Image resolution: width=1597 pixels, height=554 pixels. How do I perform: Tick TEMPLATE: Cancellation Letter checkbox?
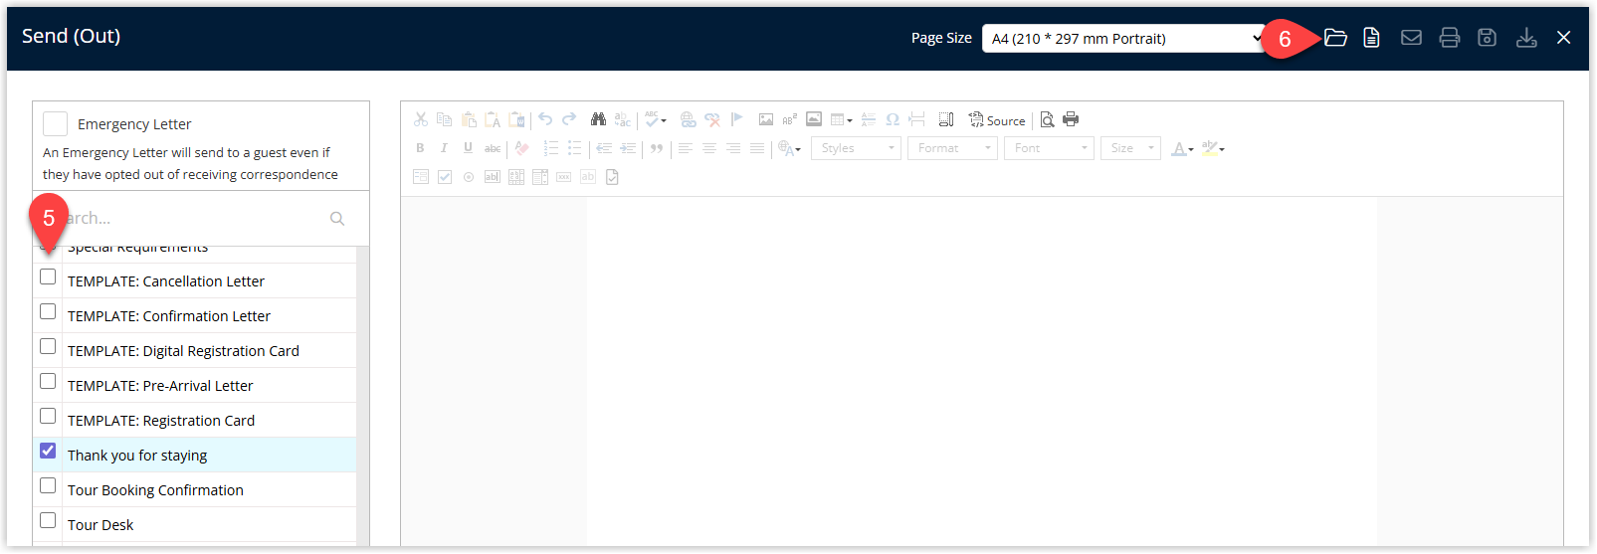48,277
